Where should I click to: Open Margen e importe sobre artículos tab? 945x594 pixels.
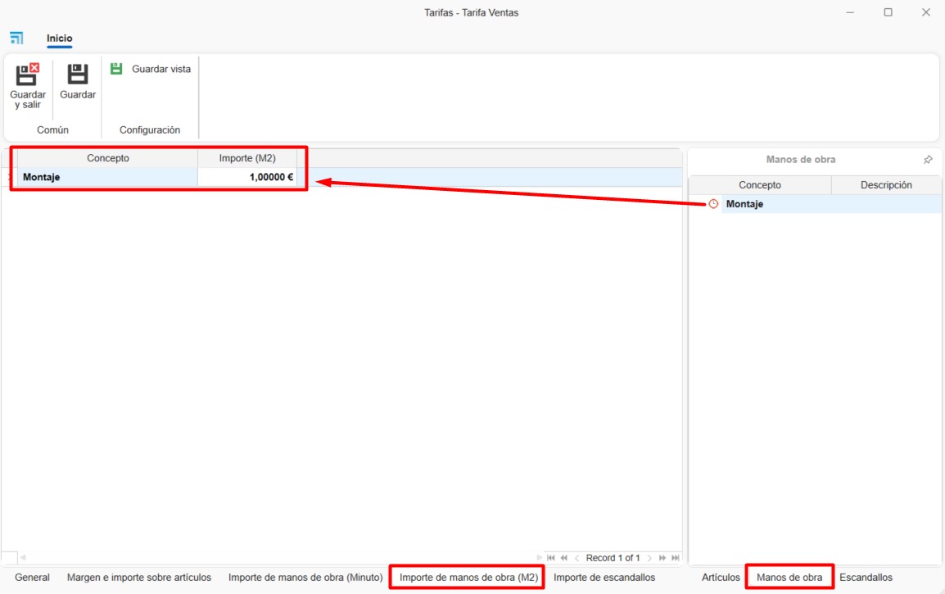pos(139,578)
